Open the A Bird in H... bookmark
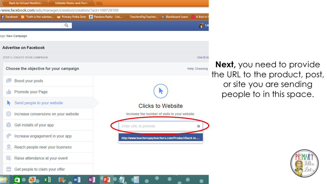 point(200,17)
